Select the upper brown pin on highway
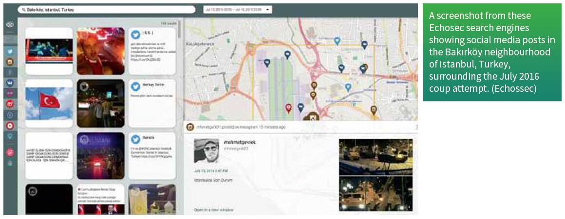The image size is (565, 219). click(314, 85)
